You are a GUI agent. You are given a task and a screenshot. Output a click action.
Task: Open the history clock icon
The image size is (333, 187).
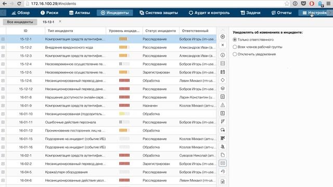coord(223,171)
